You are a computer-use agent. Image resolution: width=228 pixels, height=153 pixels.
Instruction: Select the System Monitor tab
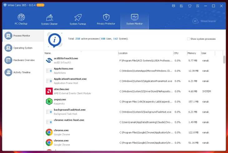coord(135,21)
